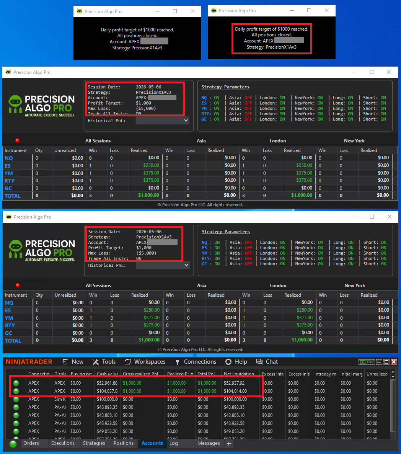401x454 pixels.
Task: Click the Gross realized PnL column header
Action: [143, 374]
